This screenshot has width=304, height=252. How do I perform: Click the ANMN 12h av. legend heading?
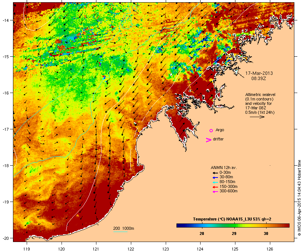[224, 168]
